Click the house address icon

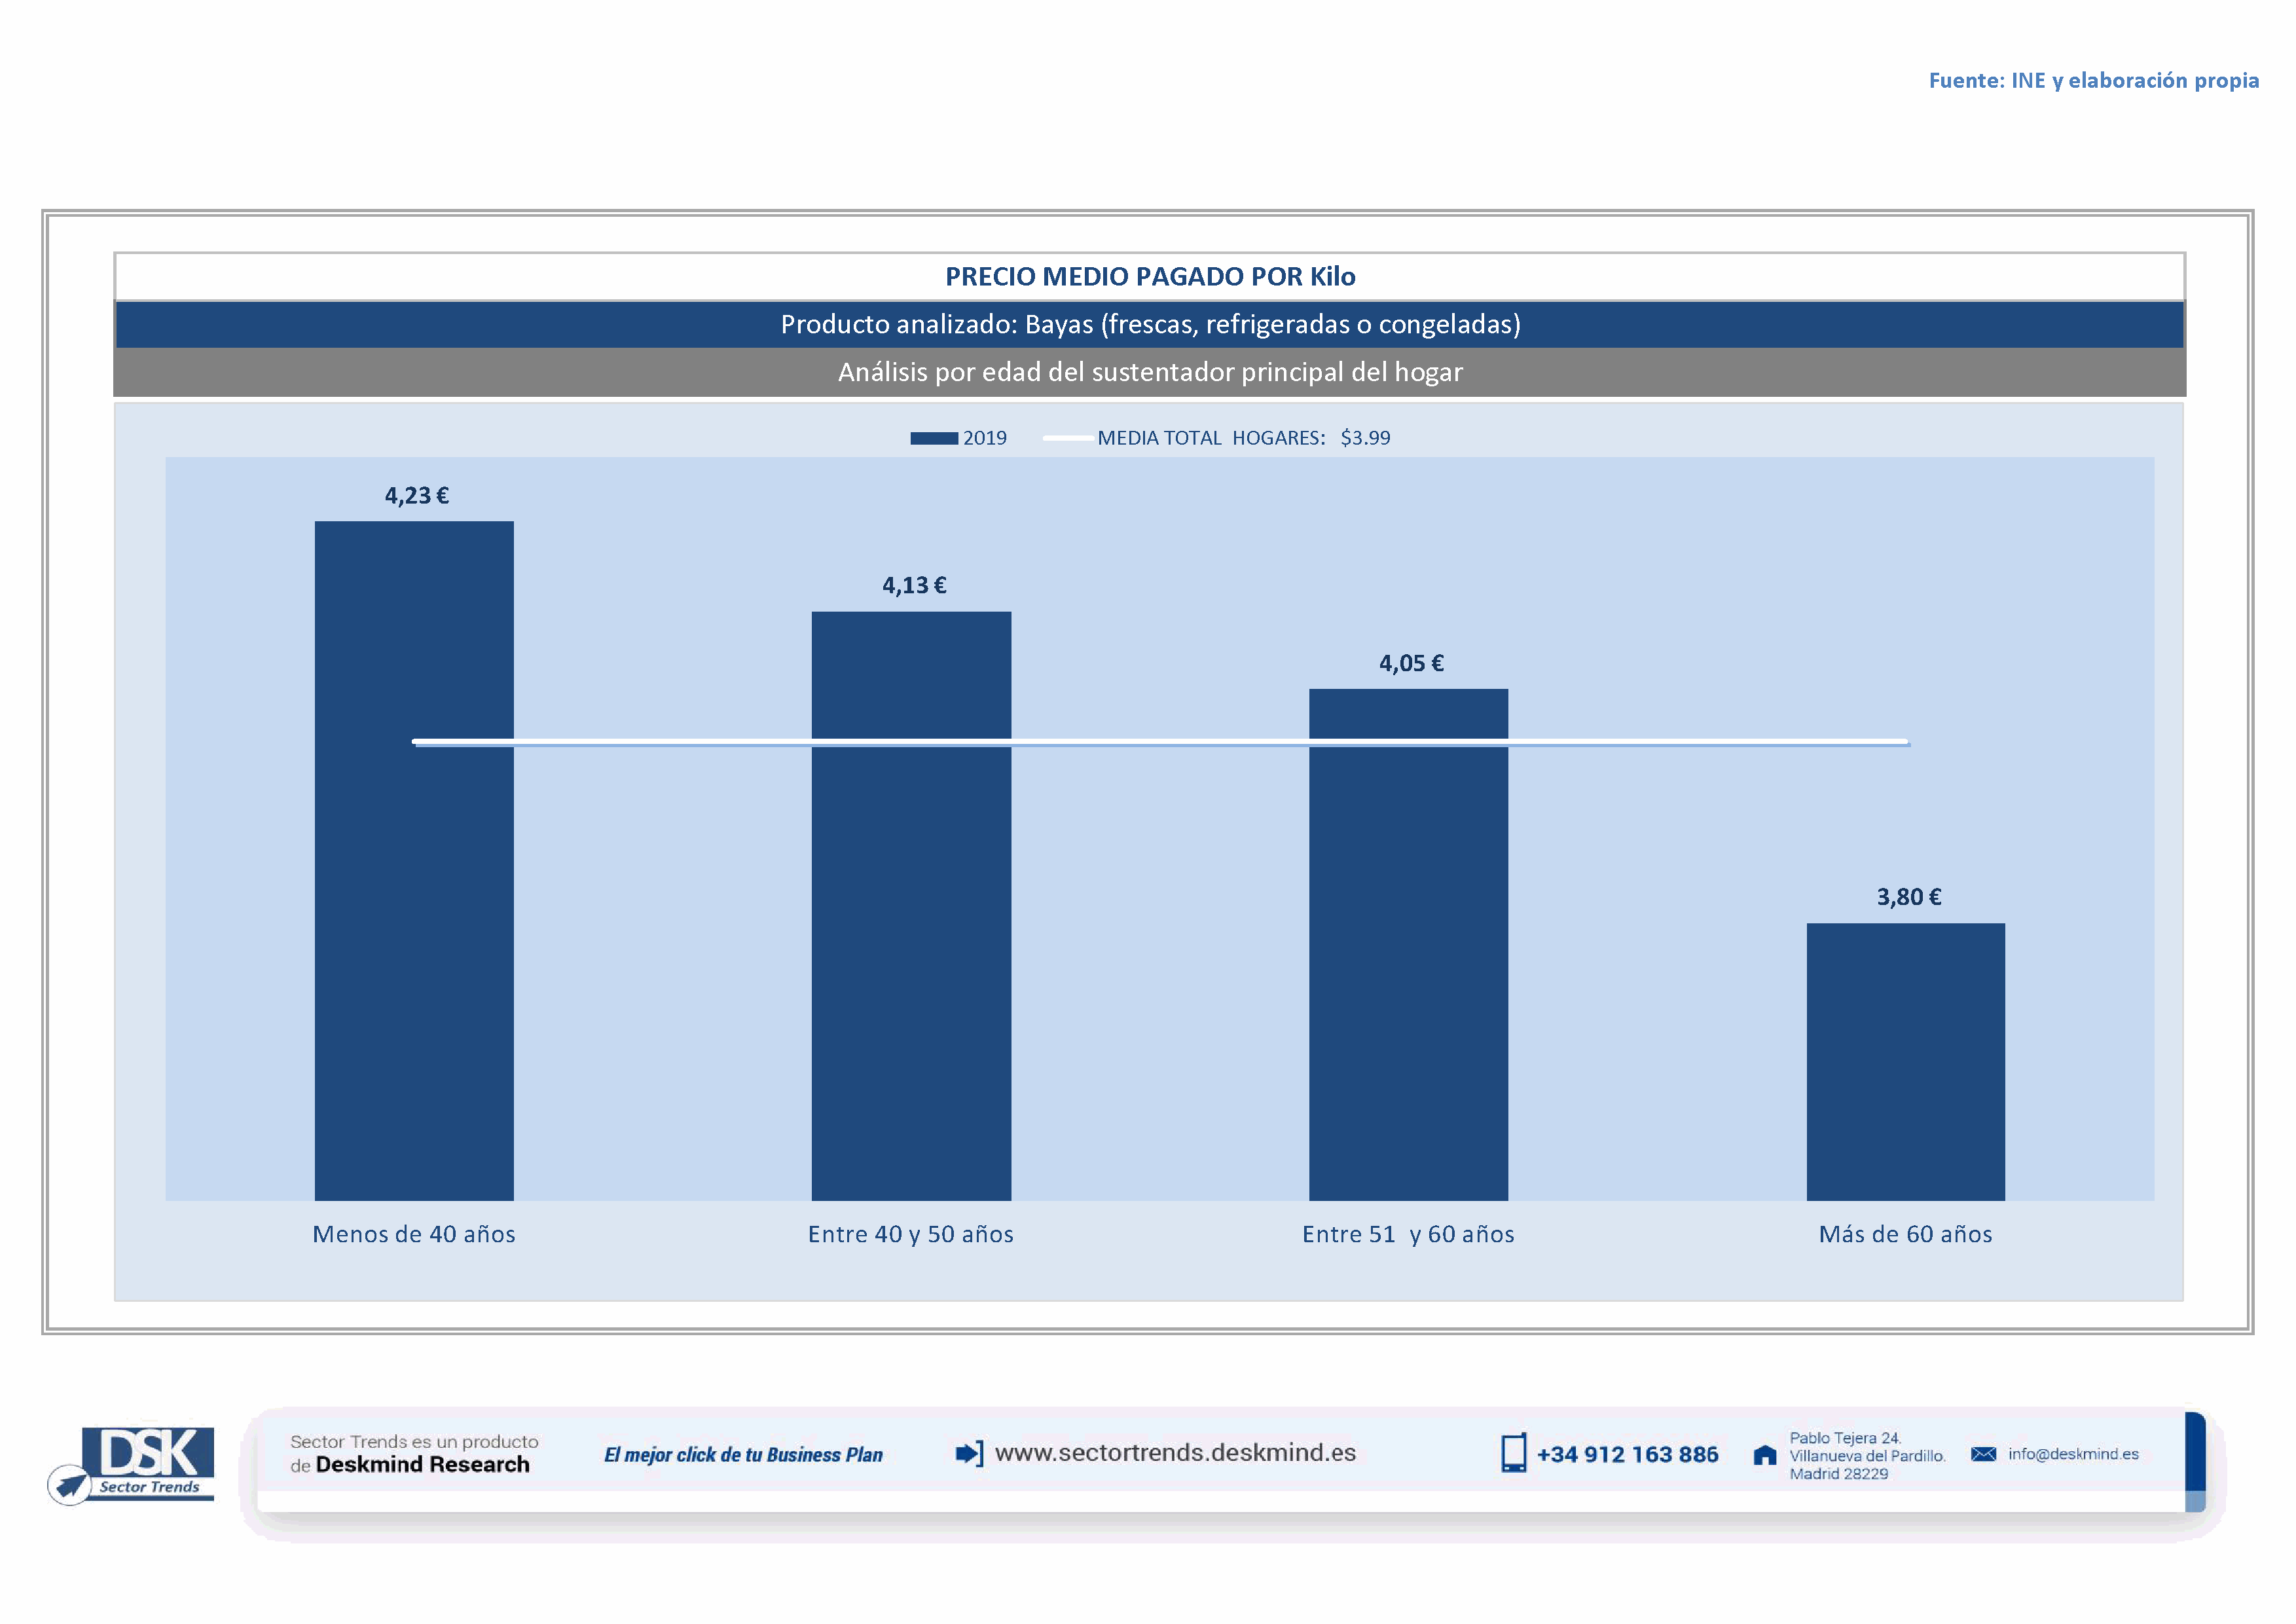(x=1765, y=1455)
